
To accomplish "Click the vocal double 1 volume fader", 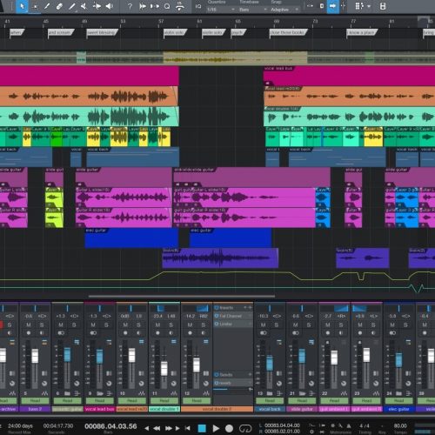I will [x=164, y=368].
